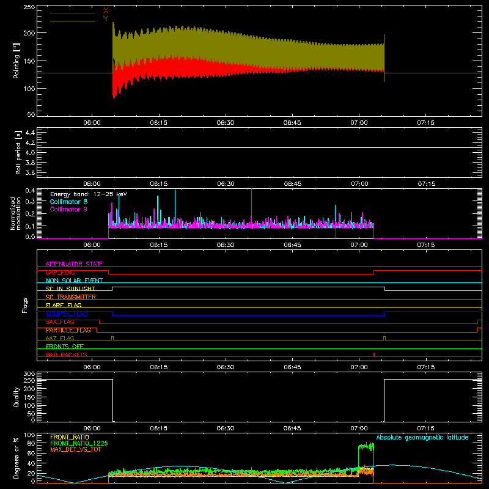Screen dimensions: 489x489
Task: Click the tall green FRONT_RATIO_1225 plateau near 07:00
Action: (x=366, y=447)
